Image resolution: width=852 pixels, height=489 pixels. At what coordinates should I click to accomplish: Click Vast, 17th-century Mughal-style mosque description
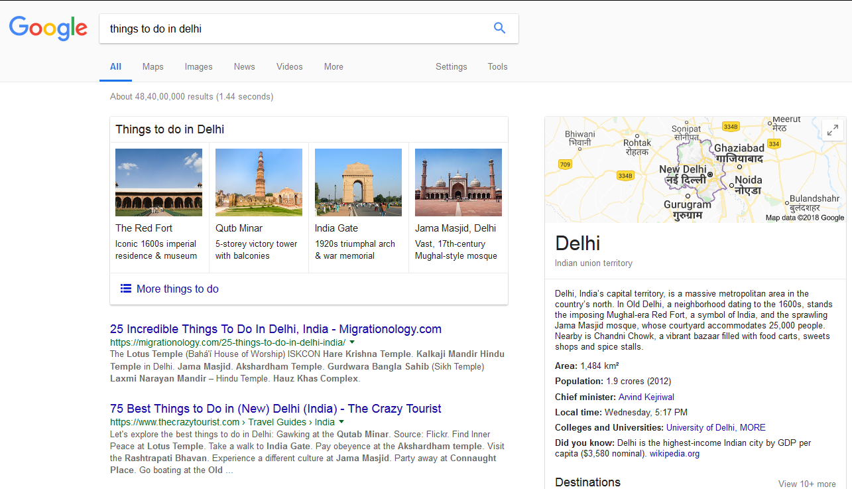click(x=456, y=250)
